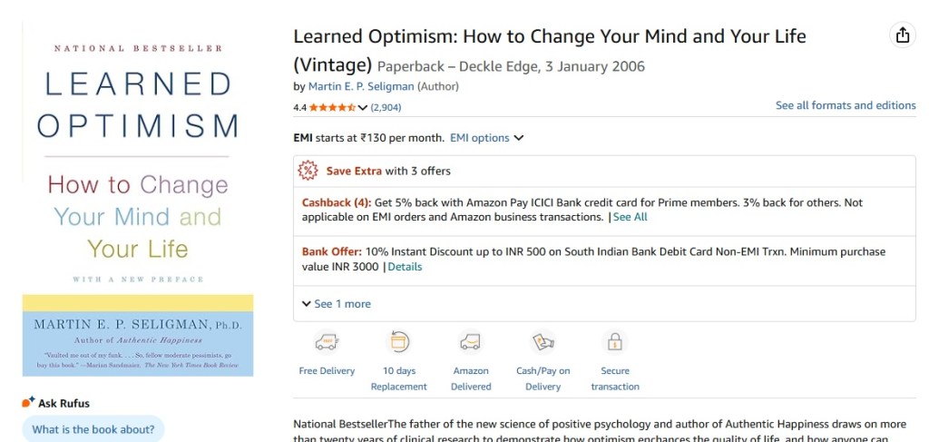Open Bank Offer Details link

pyautogui.click(x=405, y=267)
